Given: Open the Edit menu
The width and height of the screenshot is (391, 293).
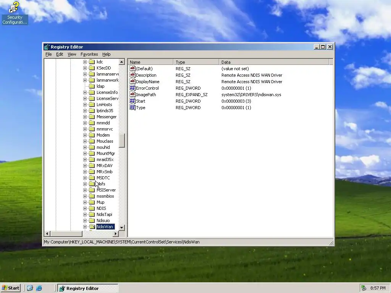Looking at the screenshot, I should (59, 54).
